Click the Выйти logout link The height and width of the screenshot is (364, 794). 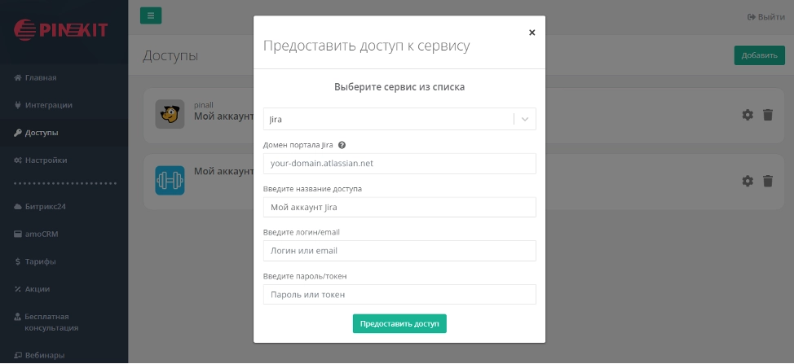(766, 16)
